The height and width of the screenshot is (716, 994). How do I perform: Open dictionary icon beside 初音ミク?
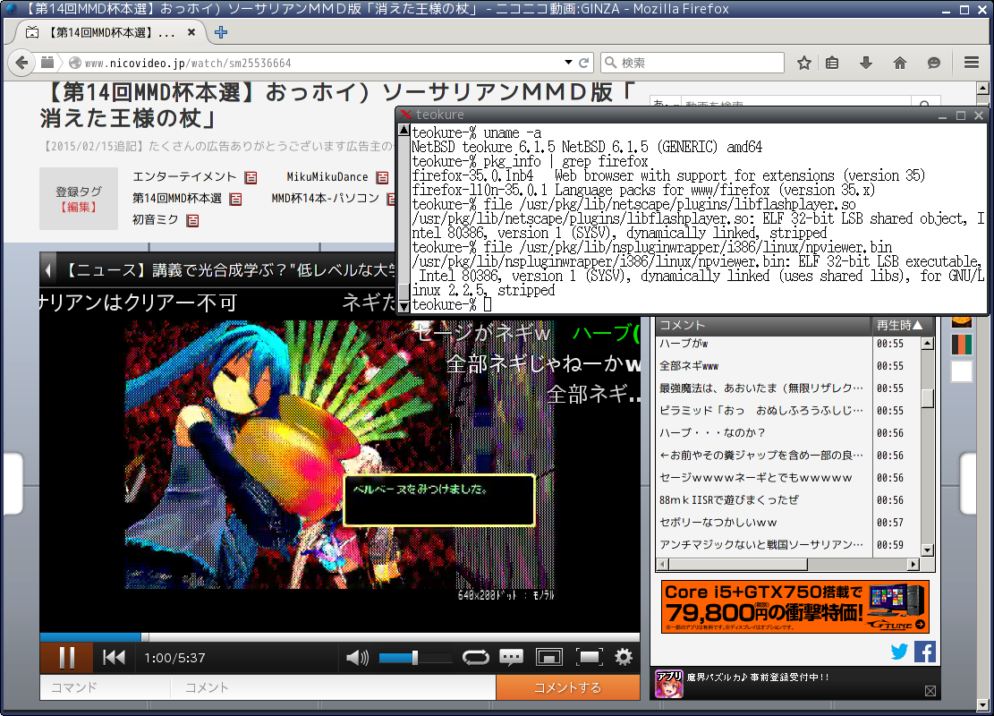(x=192, y=221)
